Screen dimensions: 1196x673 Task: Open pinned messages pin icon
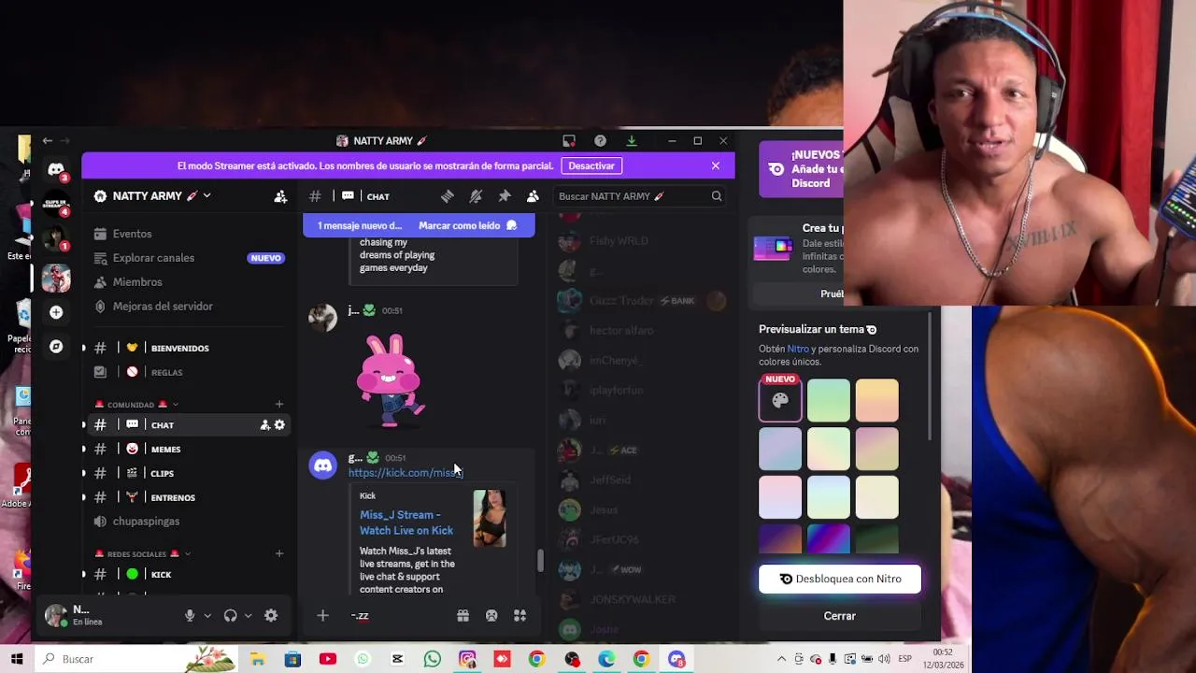pyautogui.click(x=505, y=196)
